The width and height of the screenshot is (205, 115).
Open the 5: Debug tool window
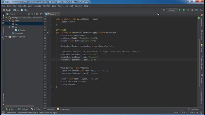[x=23, y=109]
